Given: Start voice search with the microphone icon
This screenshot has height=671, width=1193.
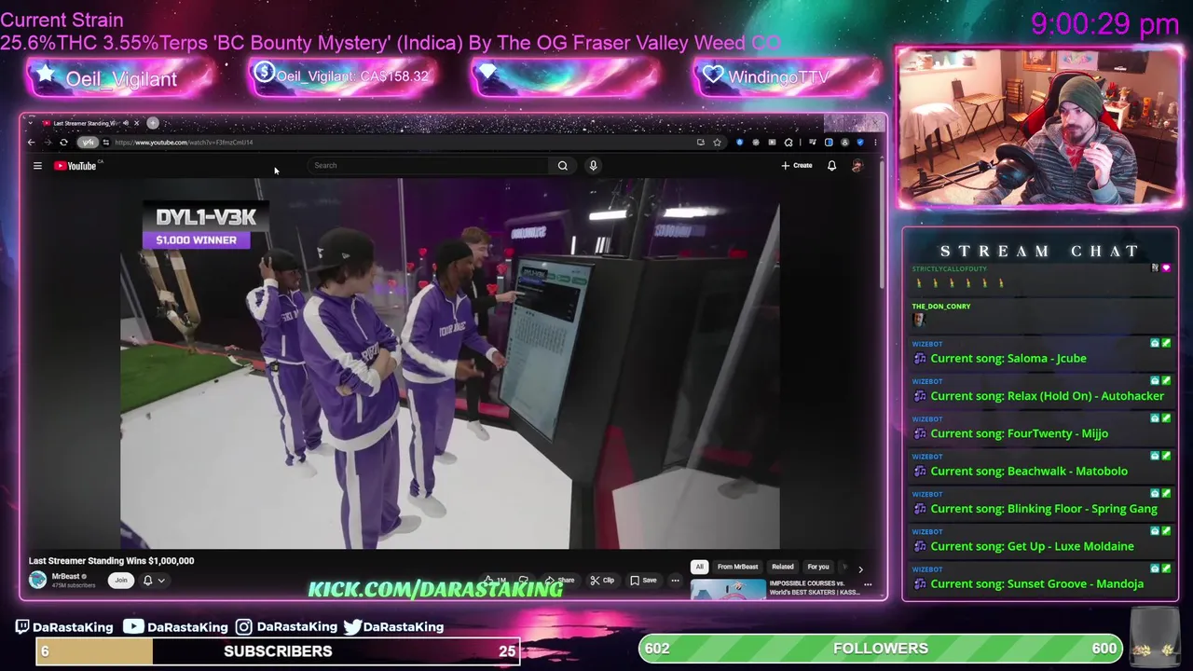Looking at the screenshot, I should click(x=593, y=166).
